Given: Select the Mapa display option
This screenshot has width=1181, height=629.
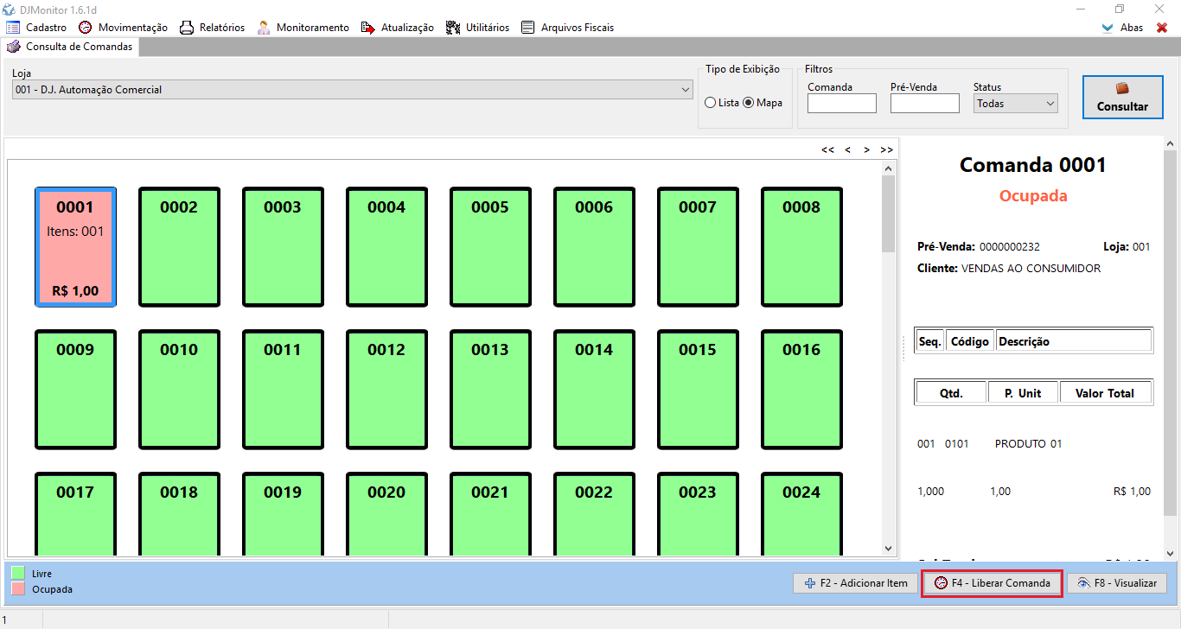Looking at the screenshot, I should coord(749,103).
